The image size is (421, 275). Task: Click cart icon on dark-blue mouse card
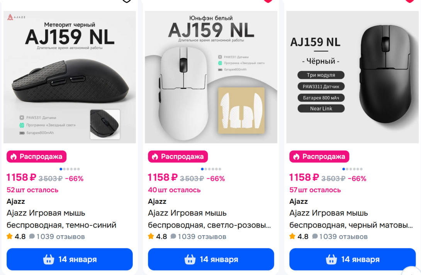pos(49,259)
